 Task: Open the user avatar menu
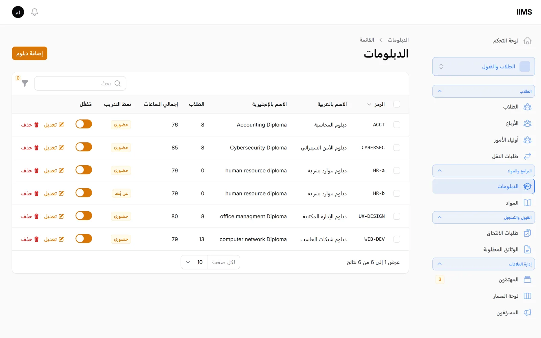(18, 12)
